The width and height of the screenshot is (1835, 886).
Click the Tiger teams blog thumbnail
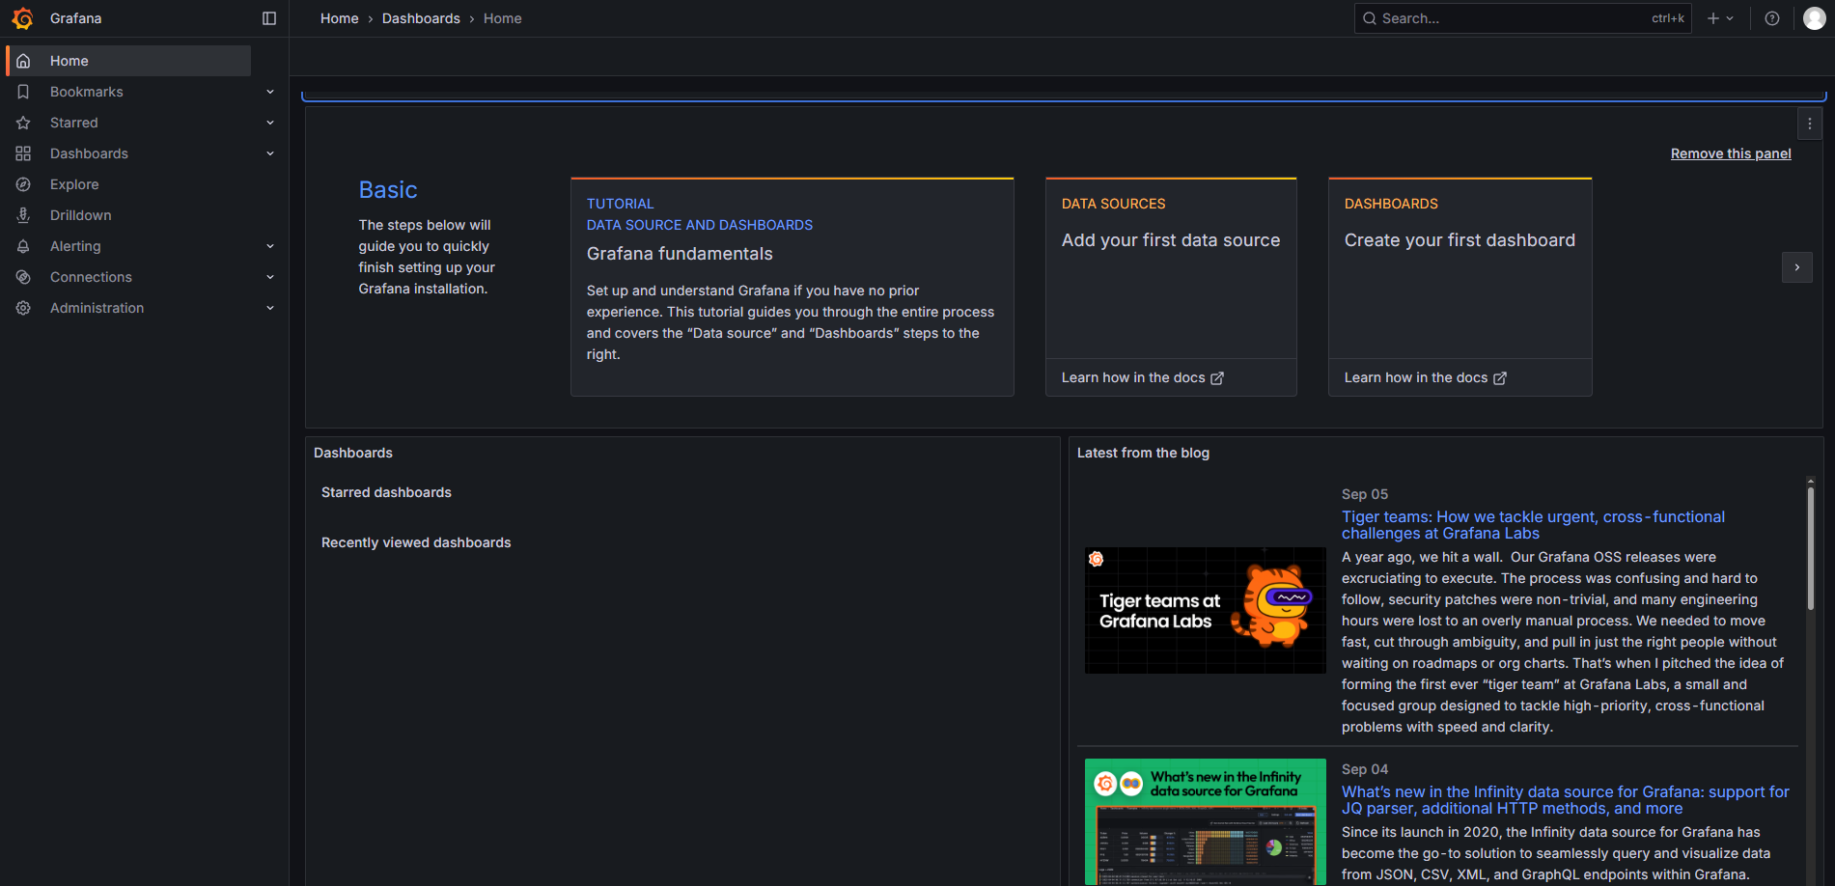click(x=1205, y=610)
